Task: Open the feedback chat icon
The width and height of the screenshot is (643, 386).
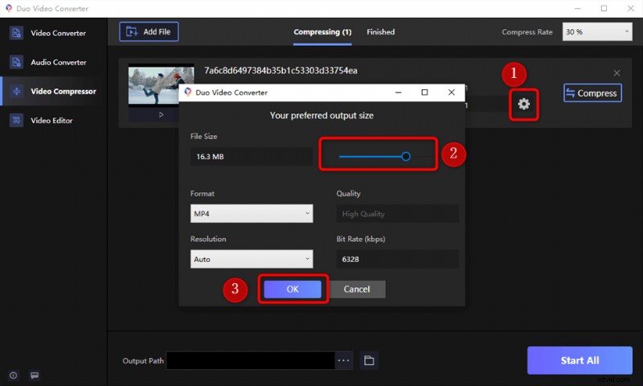Action: point(35,375)
